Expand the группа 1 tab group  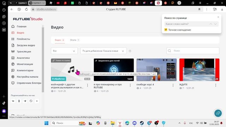coord(37,3)
